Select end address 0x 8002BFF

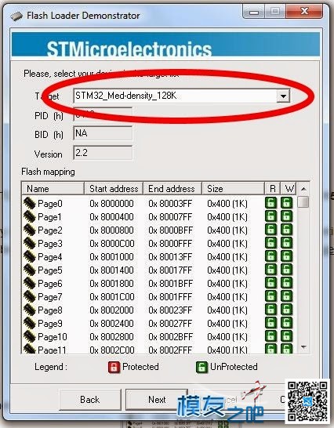(170, 337)
